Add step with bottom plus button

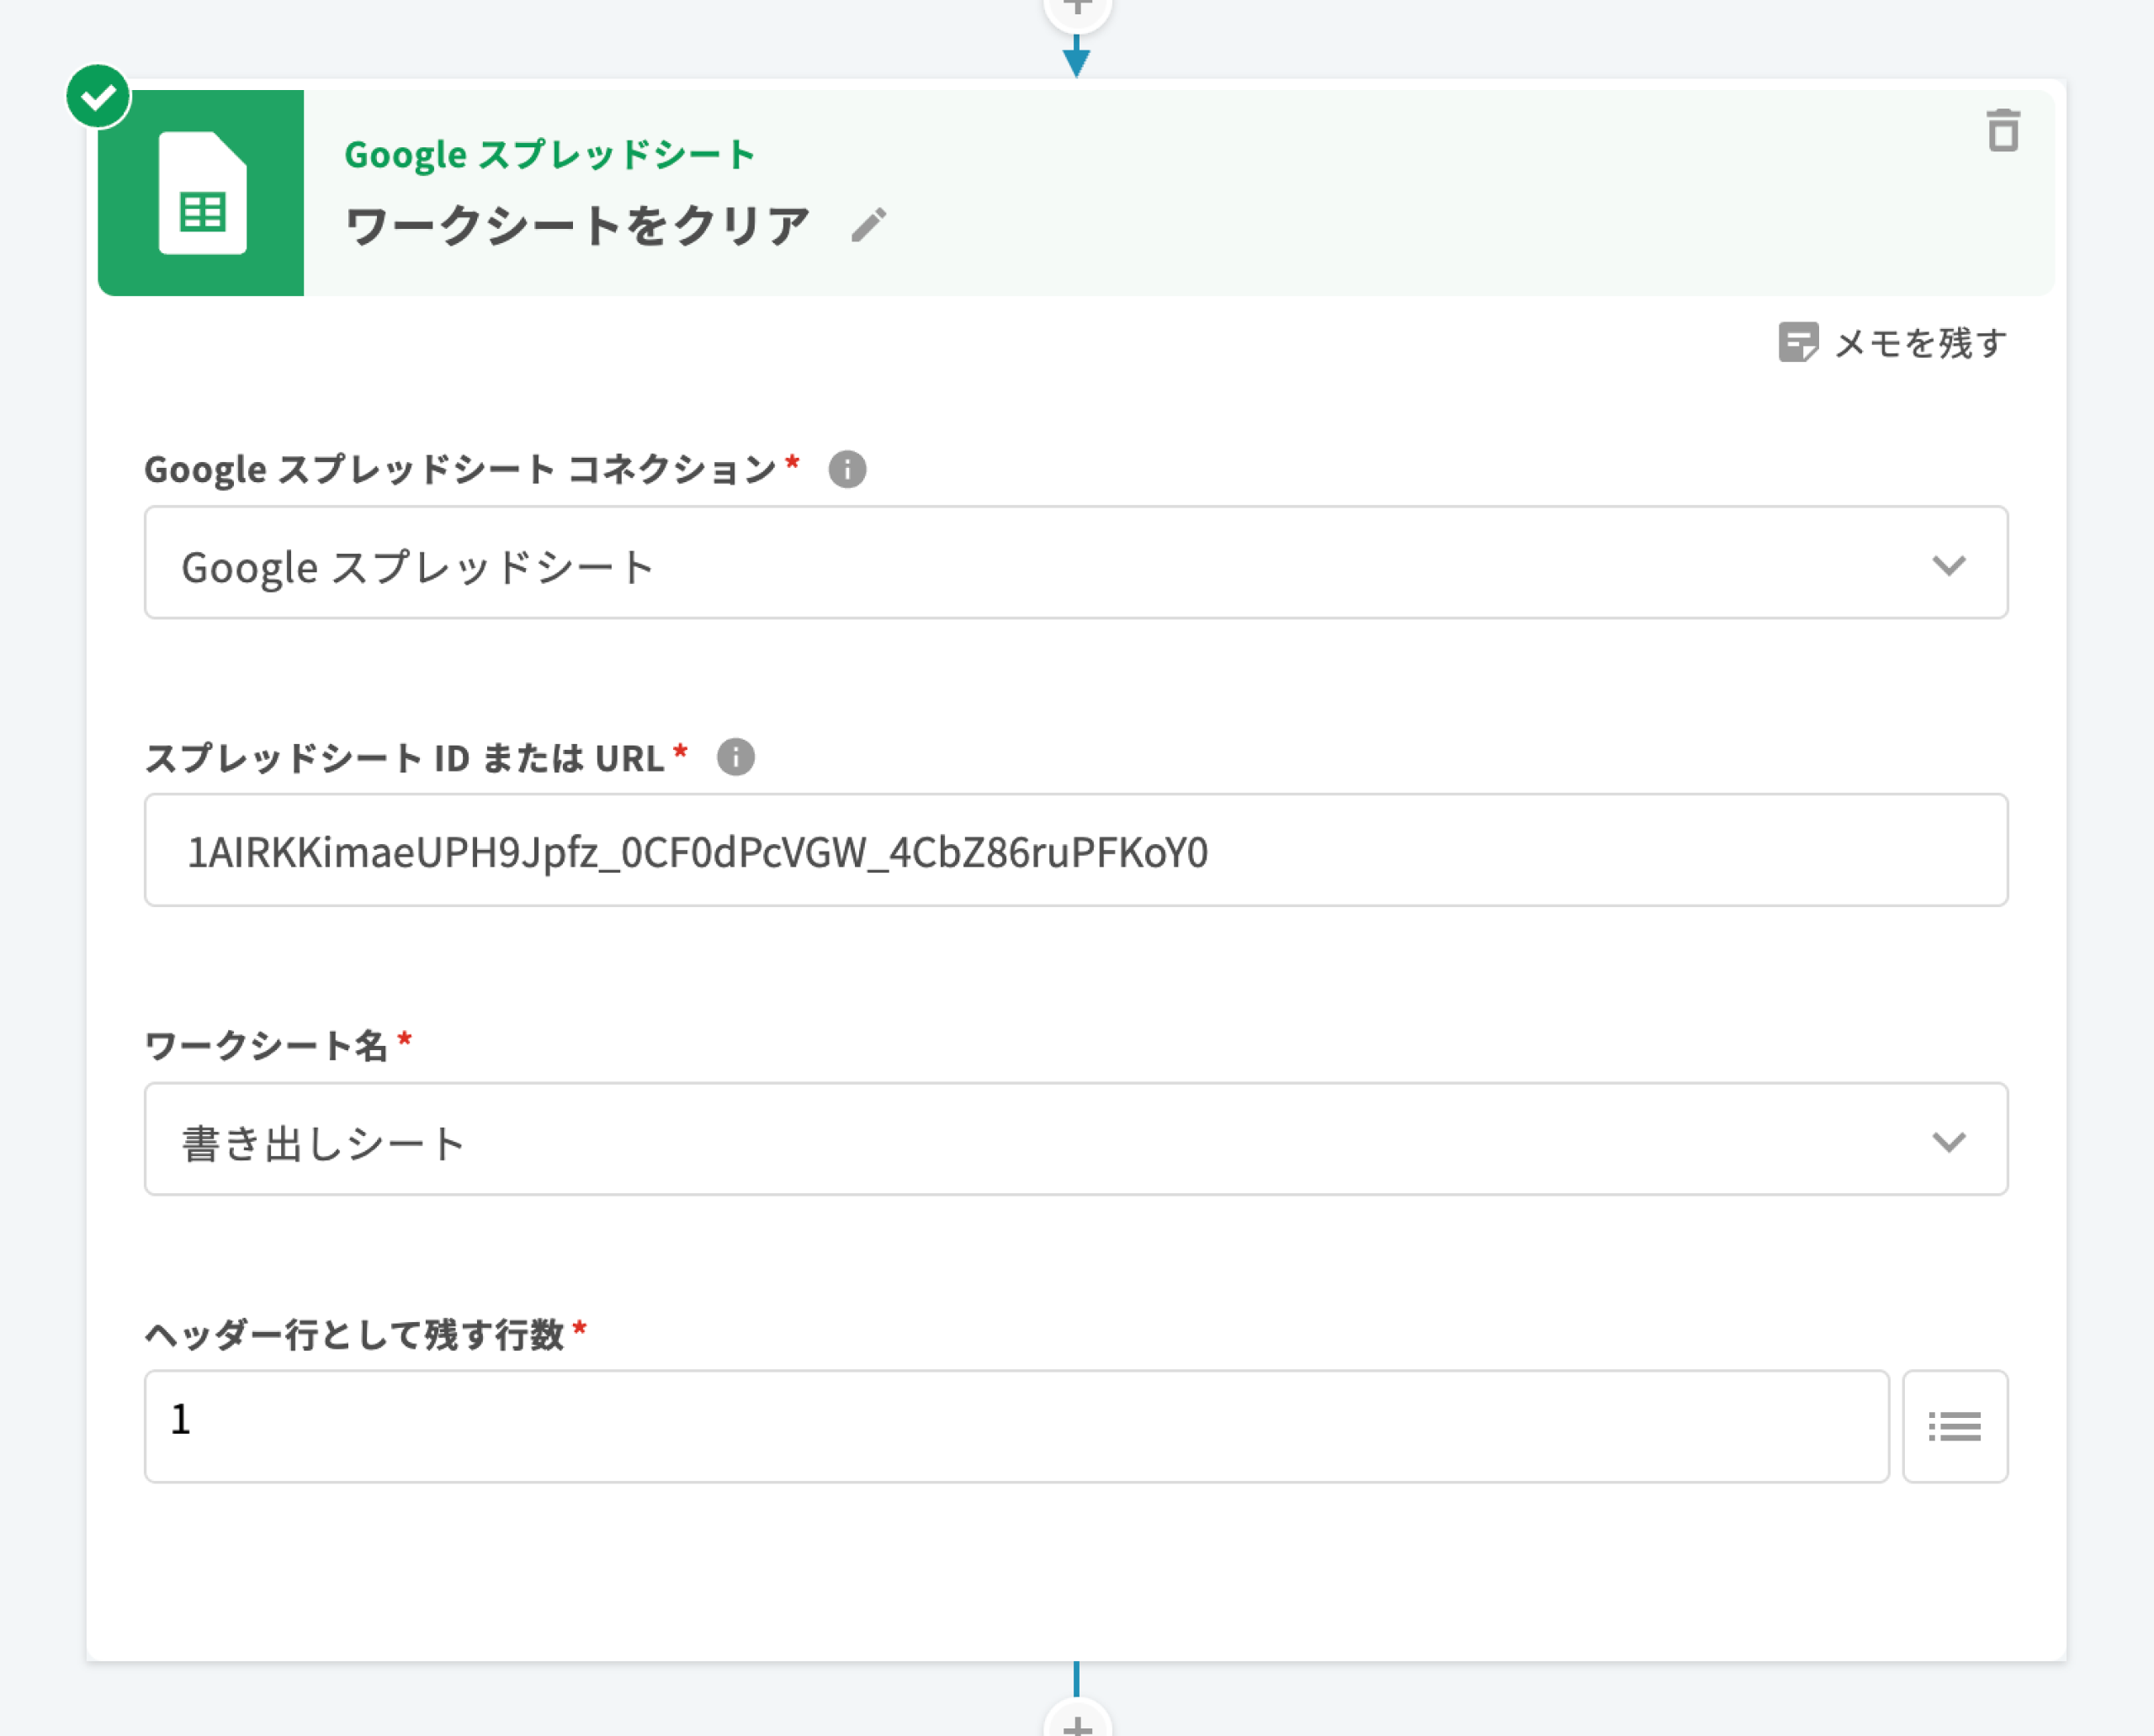(x=1077, y=1724)
